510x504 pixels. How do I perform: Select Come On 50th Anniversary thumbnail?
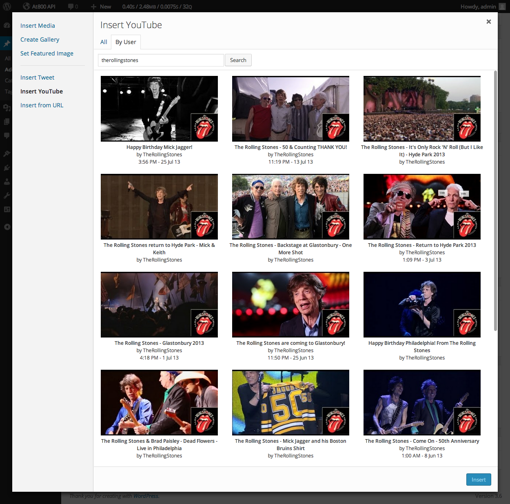422,402
